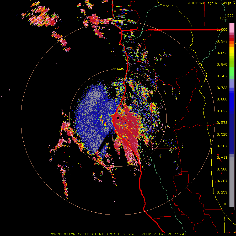Click the 0.5 DEG elevation text
The image size is (236, 236).
point(126,234)
